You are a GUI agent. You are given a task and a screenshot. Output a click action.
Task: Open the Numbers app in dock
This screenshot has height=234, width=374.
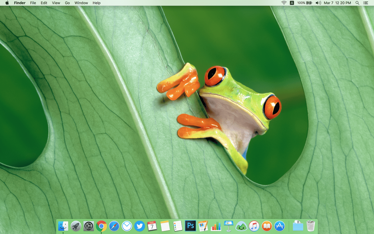point(216,226)
